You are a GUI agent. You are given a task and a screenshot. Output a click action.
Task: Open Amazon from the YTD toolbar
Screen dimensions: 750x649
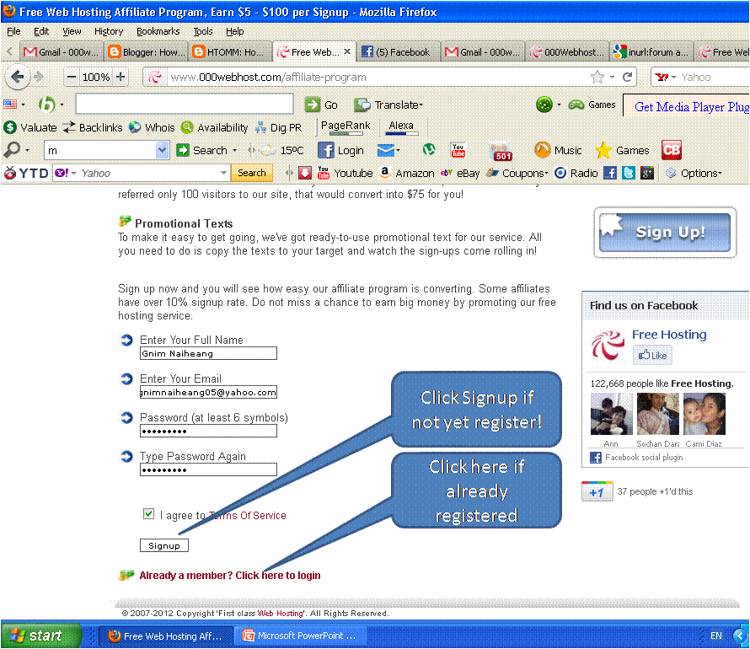[x=406, y=173]
